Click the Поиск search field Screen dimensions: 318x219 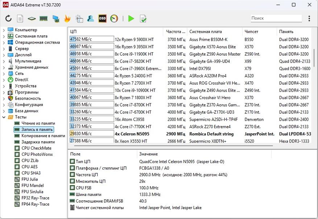(x=276, y=18)
